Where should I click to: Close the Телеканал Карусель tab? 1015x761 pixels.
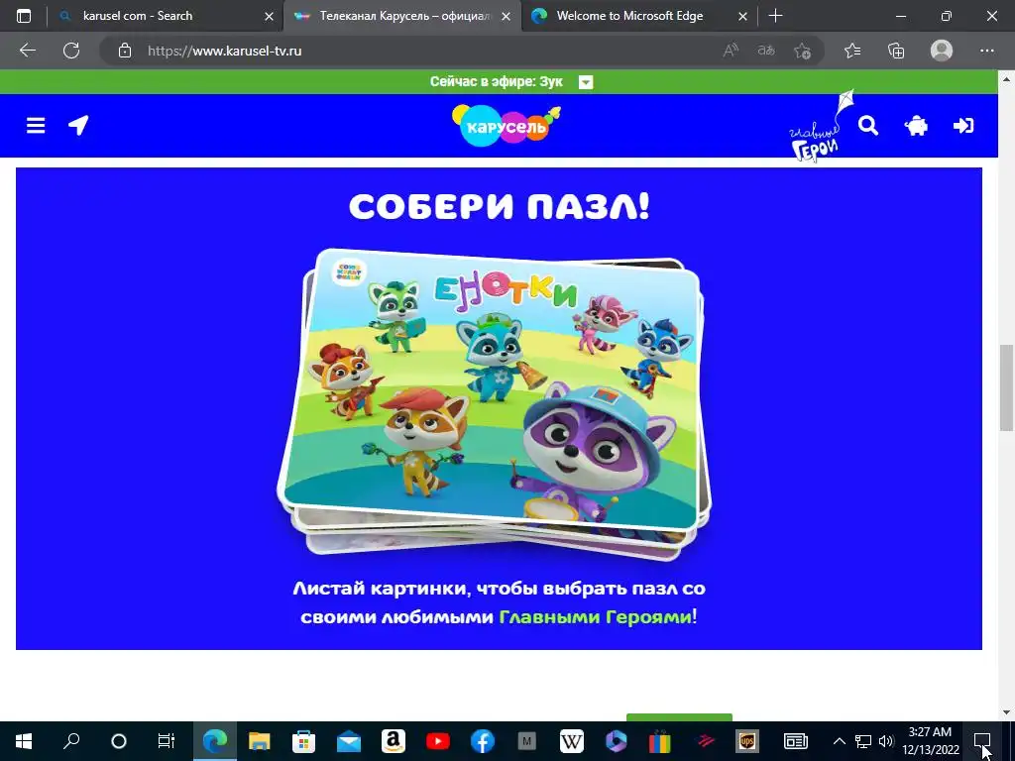point(507,17)
